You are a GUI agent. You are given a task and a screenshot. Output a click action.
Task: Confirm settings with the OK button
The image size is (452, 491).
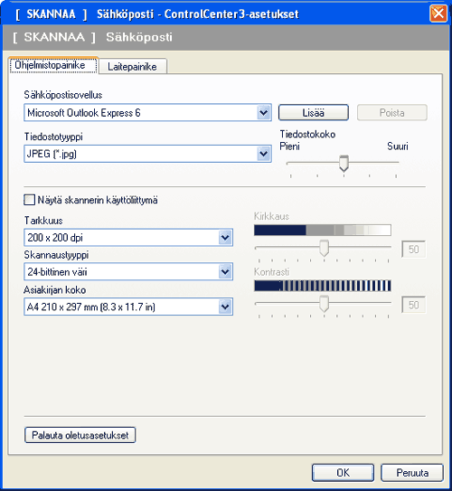point(344,473)
